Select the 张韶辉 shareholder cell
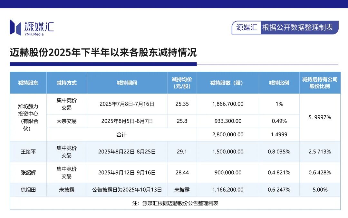 tap(28, 173)
